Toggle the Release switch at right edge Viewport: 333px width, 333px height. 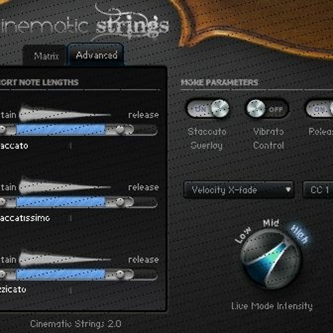click(320, 109)
